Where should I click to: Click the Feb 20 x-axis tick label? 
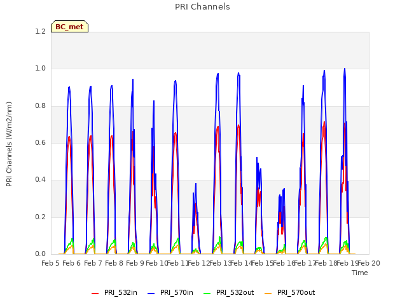(x=369, y=263)
